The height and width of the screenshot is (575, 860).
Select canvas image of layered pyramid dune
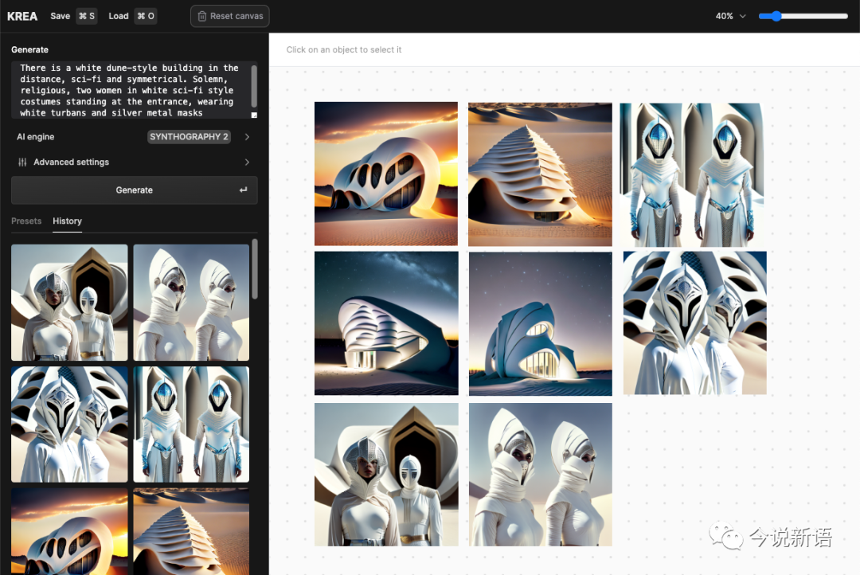(x=540, y=174)
